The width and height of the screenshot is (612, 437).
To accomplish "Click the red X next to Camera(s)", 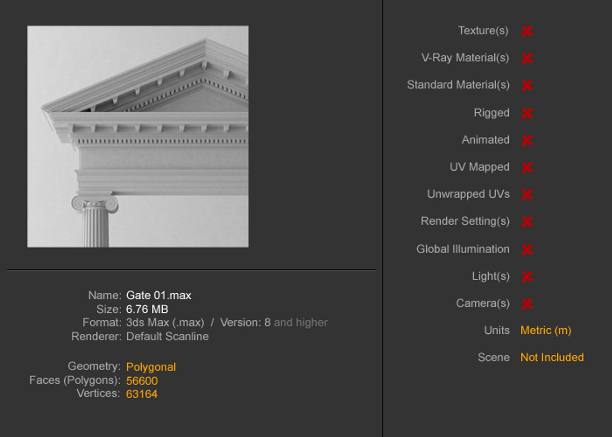I will pos(527,303).
